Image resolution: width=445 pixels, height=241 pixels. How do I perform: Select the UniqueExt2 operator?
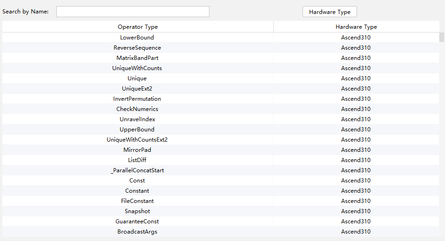point(137,89)
